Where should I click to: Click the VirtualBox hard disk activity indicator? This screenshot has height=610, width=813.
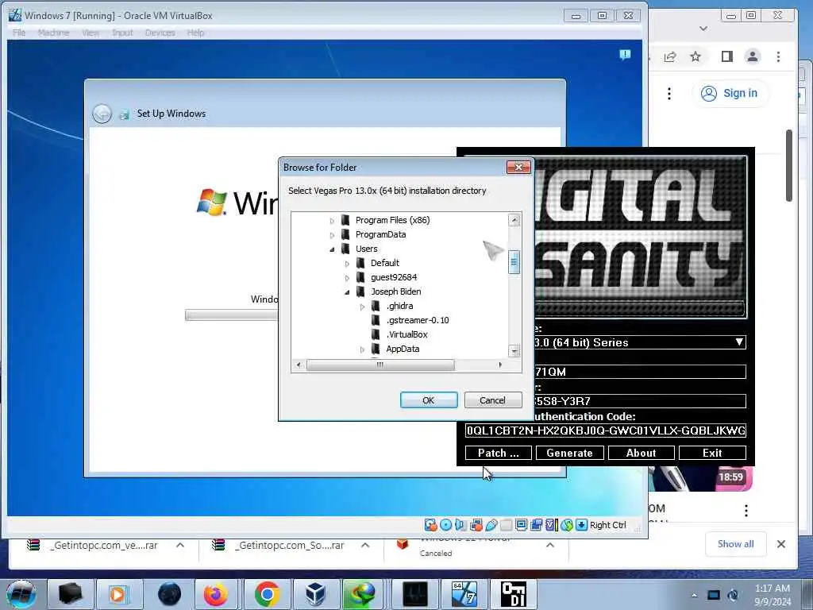(x=430, y=525)
